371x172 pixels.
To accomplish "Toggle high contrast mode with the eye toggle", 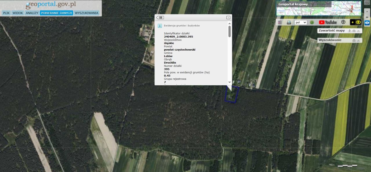I will [x=358, y=23].
